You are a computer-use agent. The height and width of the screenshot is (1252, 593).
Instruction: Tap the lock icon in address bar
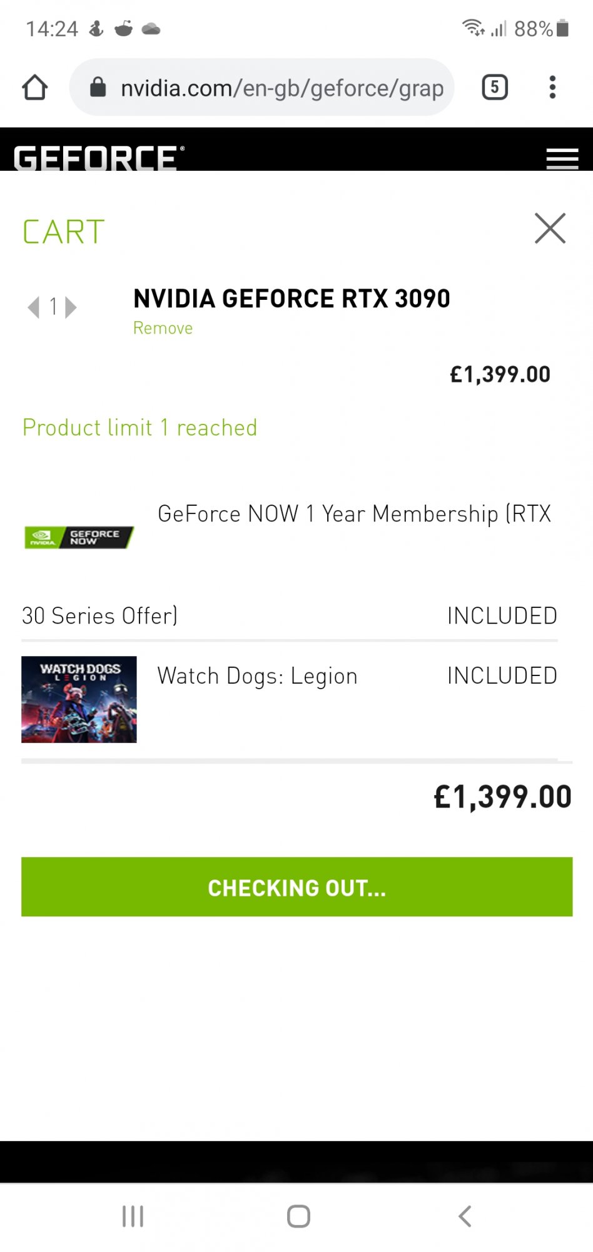pyautogui.click(x=98, y=87)
